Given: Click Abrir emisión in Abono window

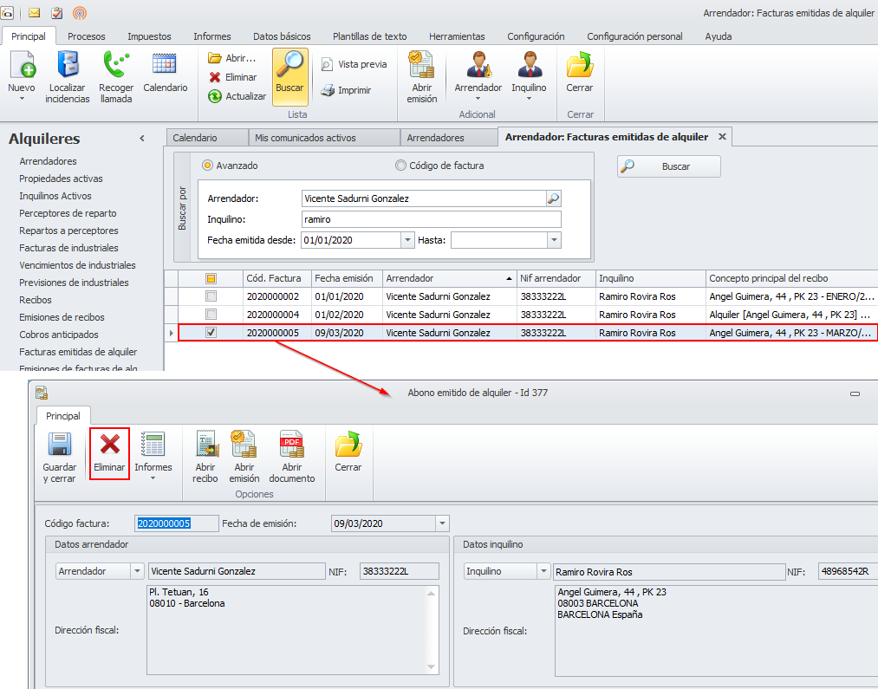Looking at the screenshot, I should pos(244,458).
